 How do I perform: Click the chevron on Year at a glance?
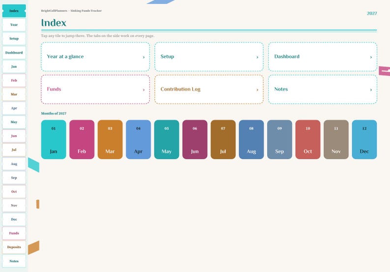click(x=143, y=57)
